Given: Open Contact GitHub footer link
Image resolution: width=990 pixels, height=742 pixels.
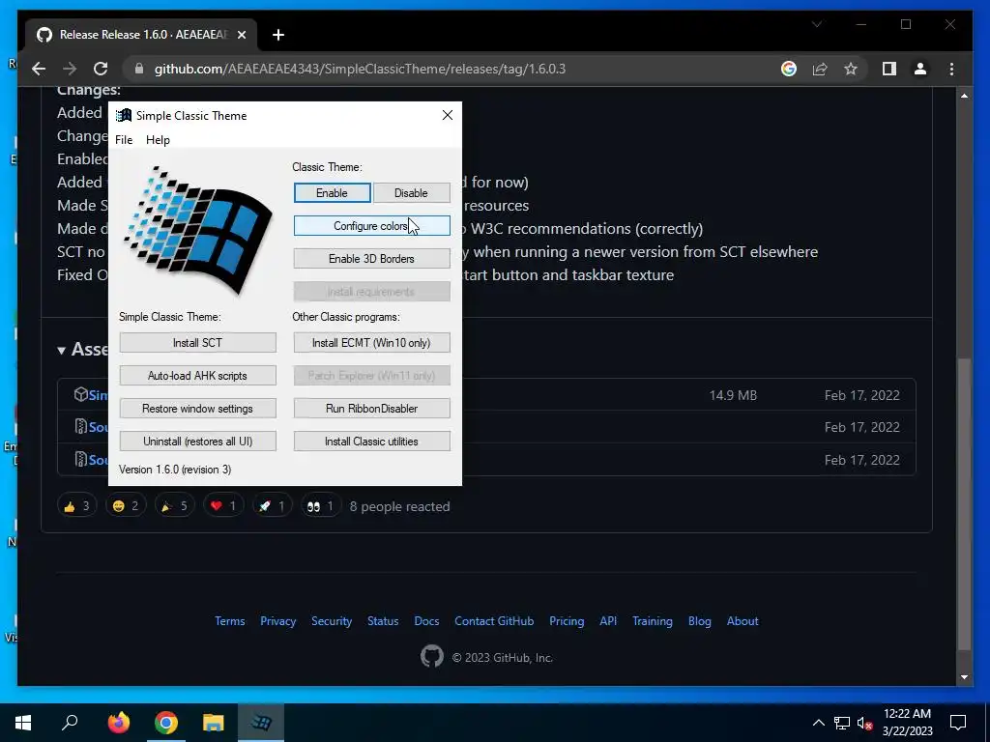Looking at the screenshot, I should (x=494, y=621).
